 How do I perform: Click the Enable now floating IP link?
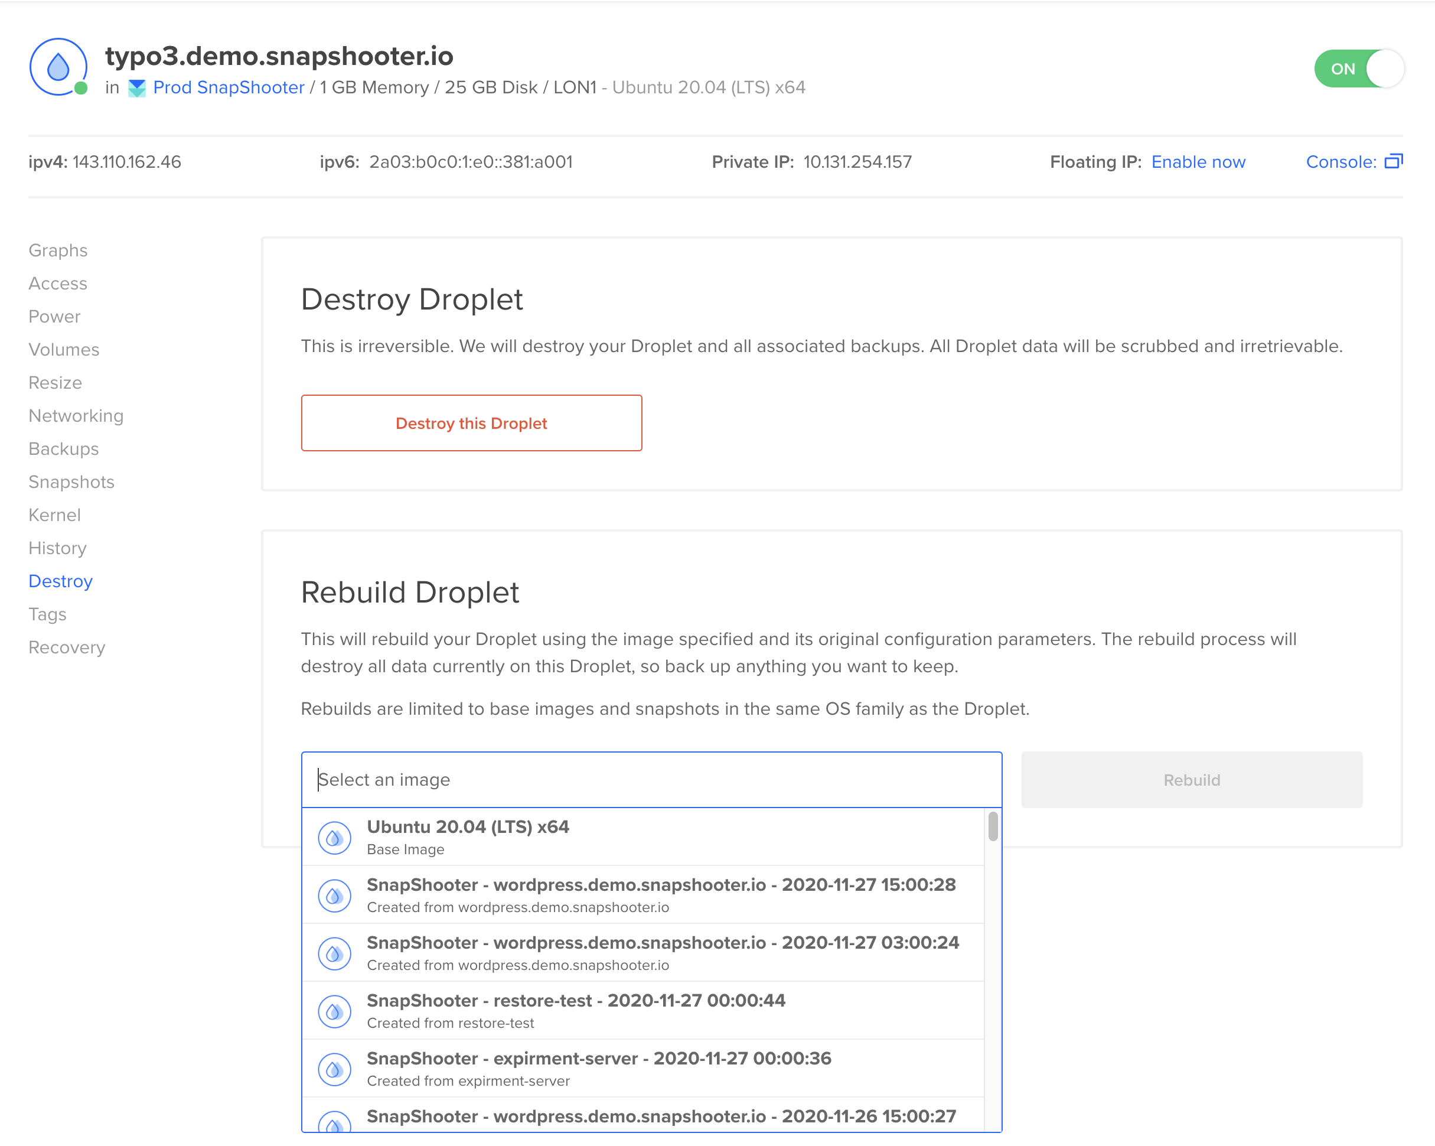tap(1198, 162)
